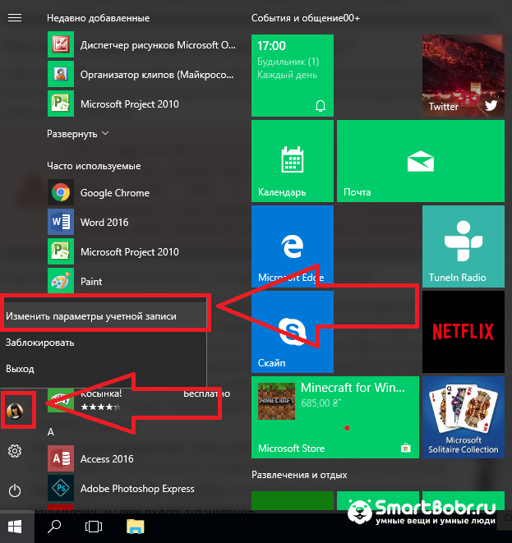Open the Word 2016 icon
The height and width of the screenshot is (543, 512).
coord(61,222)
